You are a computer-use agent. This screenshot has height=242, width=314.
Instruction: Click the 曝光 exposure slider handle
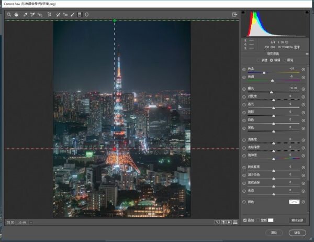coord(271,92)
